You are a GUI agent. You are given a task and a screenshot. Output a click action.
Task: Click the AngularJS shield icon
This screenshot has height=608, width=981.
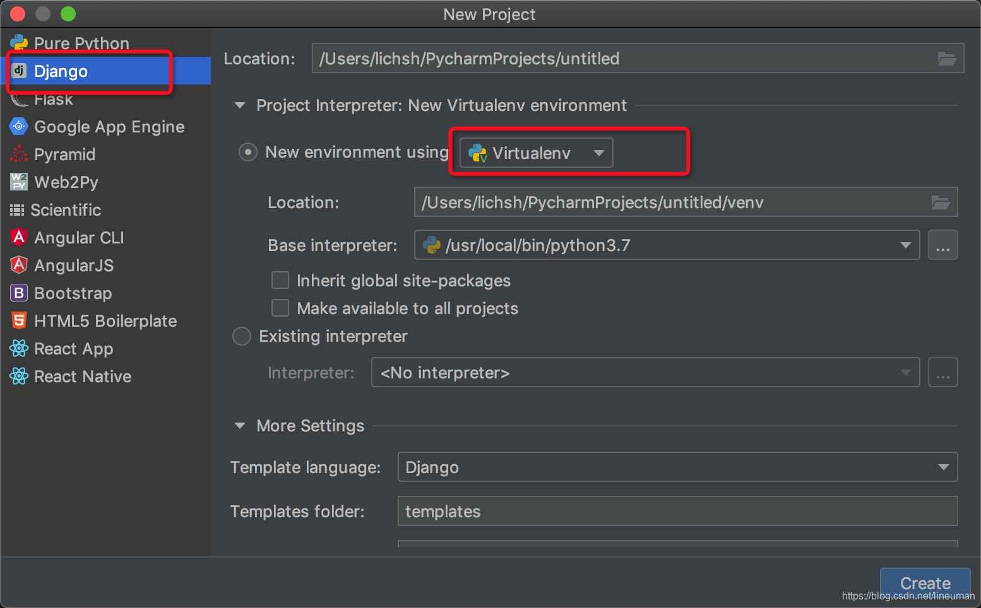pyautogui.click(x=19, y=265)
